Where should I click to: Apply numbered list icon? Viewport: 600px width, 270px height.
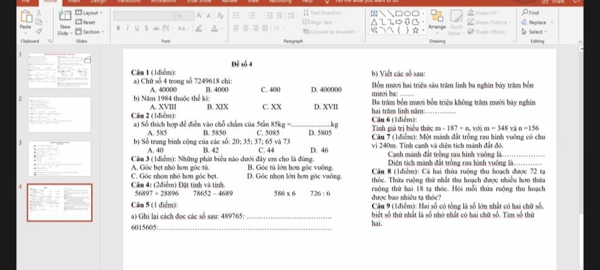pos(252,16)
